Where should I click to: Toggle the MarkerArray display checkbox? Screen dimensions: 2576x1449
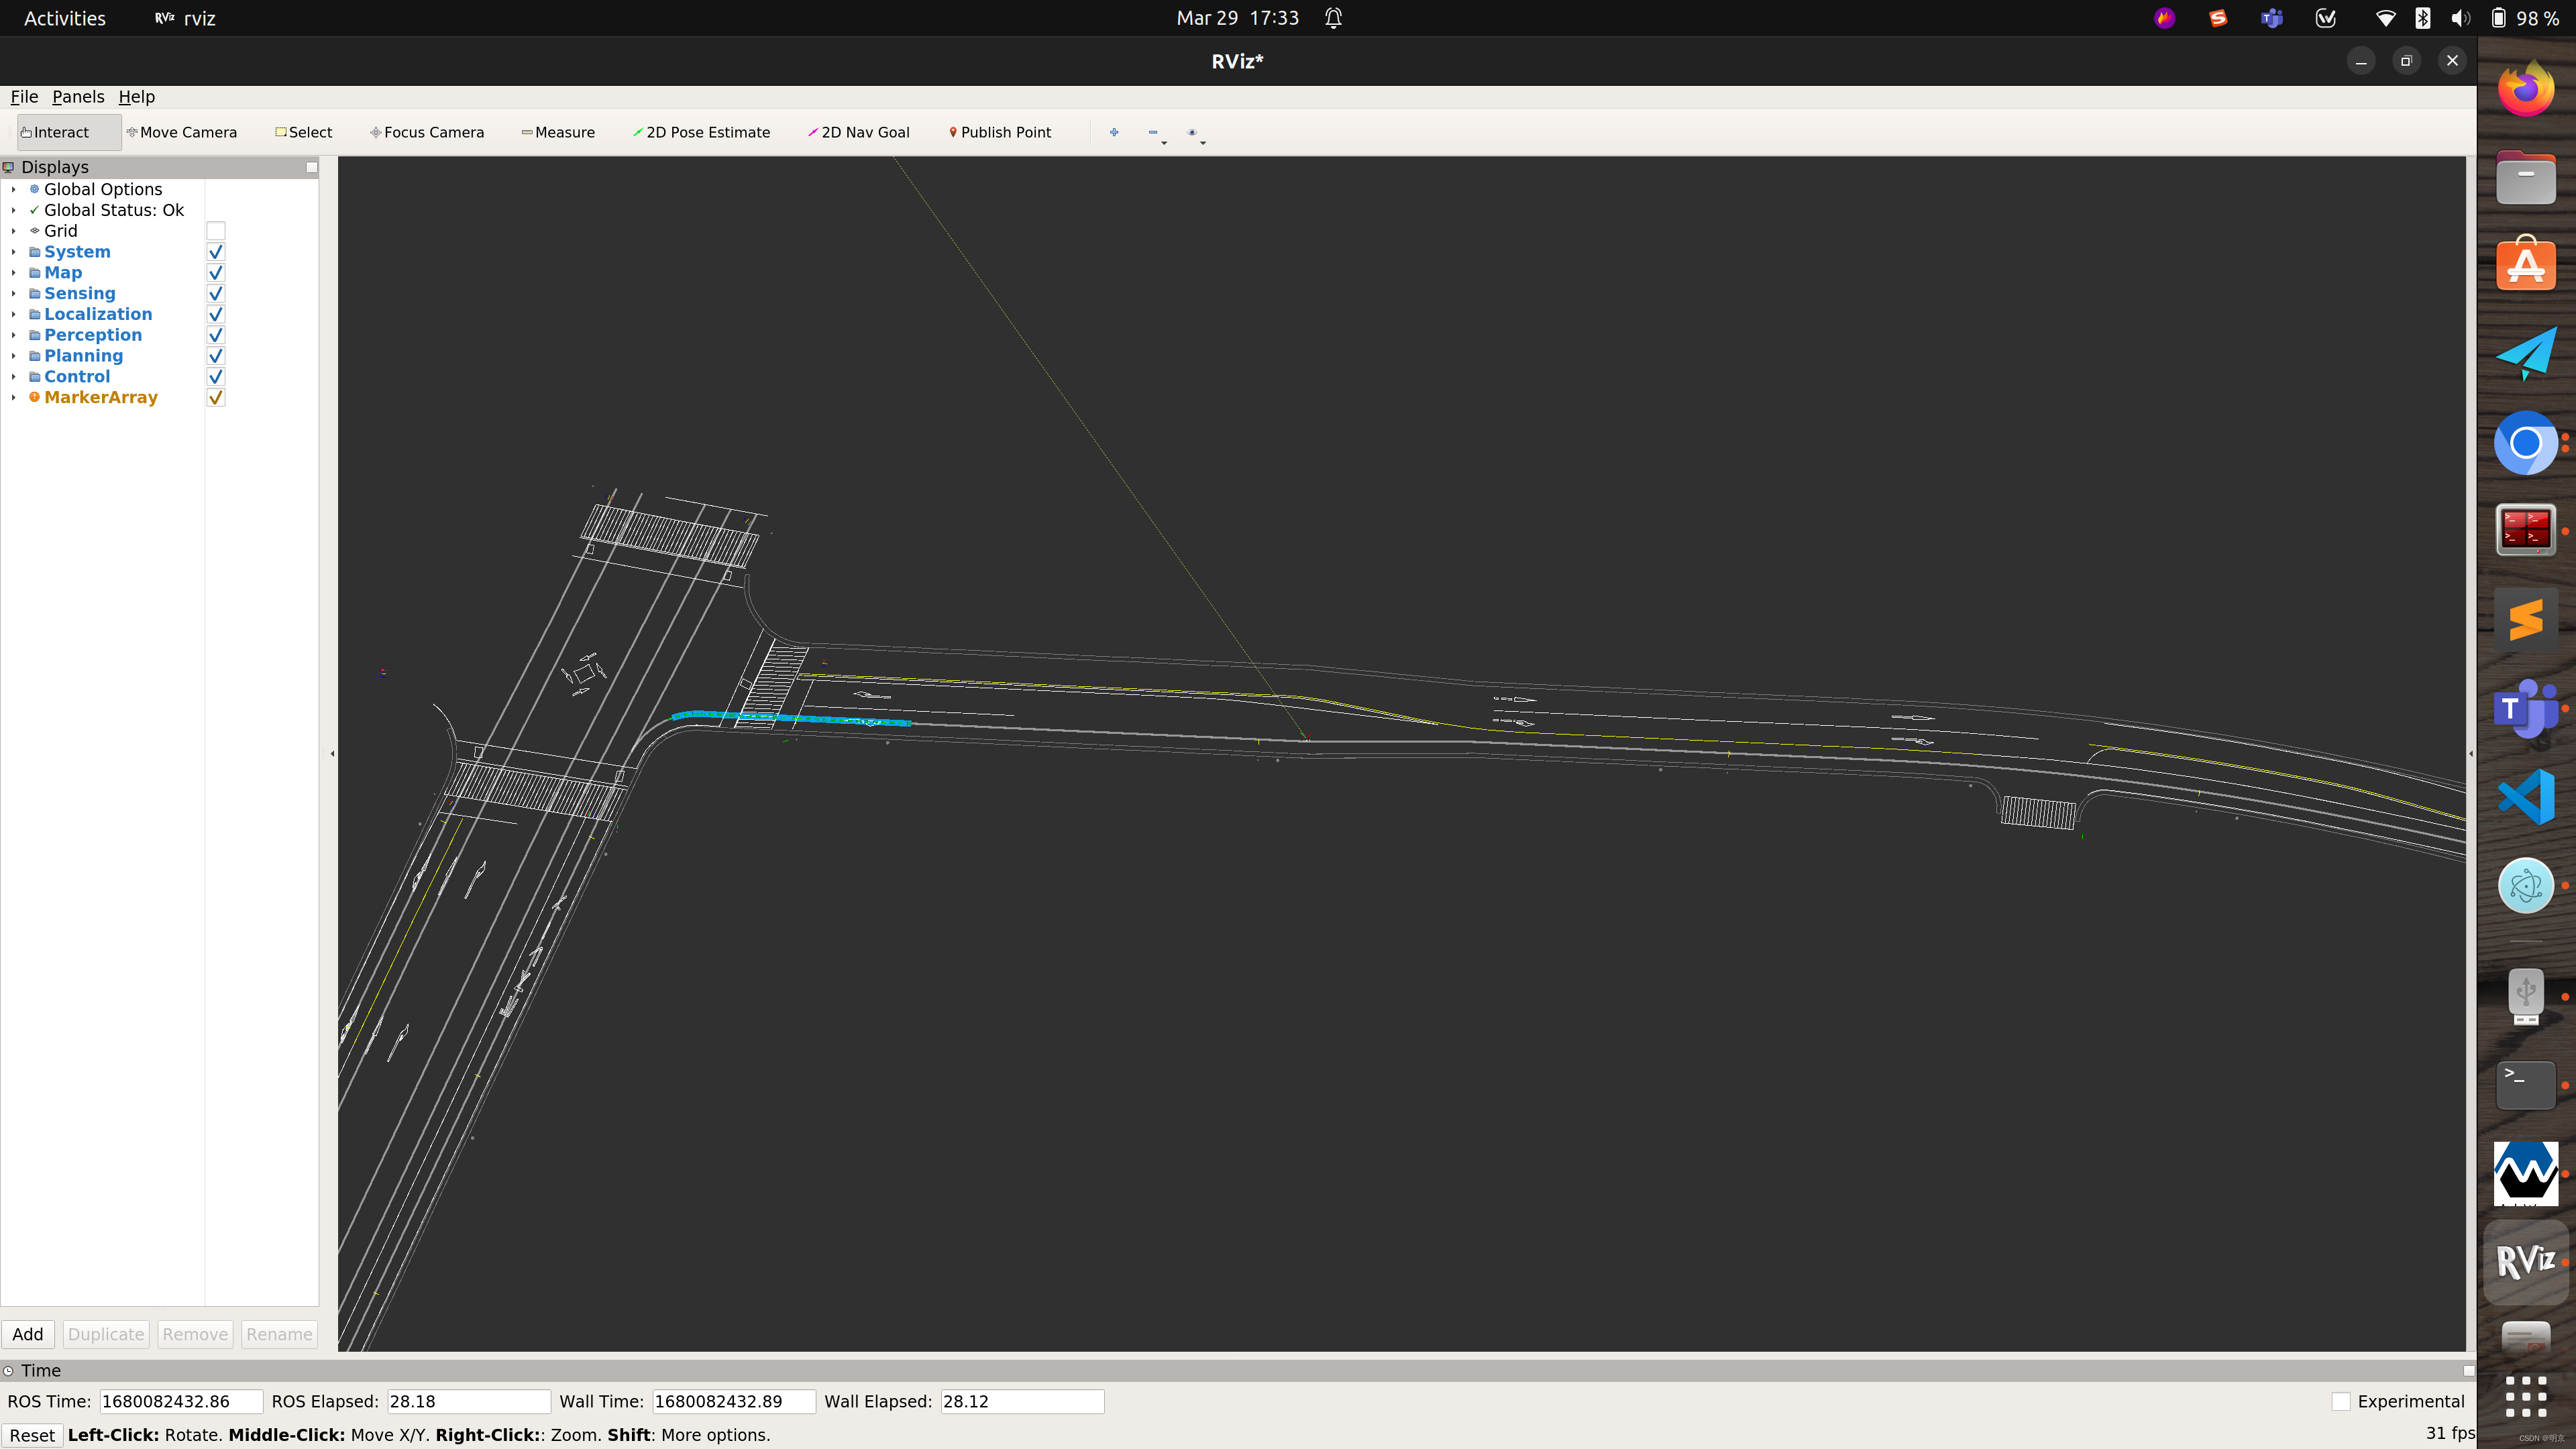[x=216, y=398]
